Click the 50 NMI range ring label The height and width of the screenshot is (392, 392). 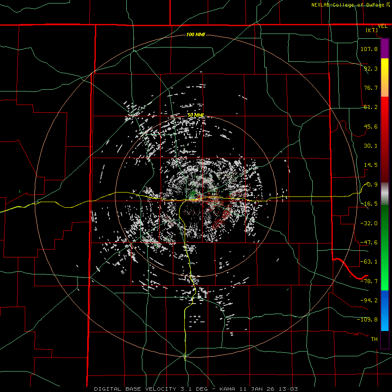click(196, 115)
